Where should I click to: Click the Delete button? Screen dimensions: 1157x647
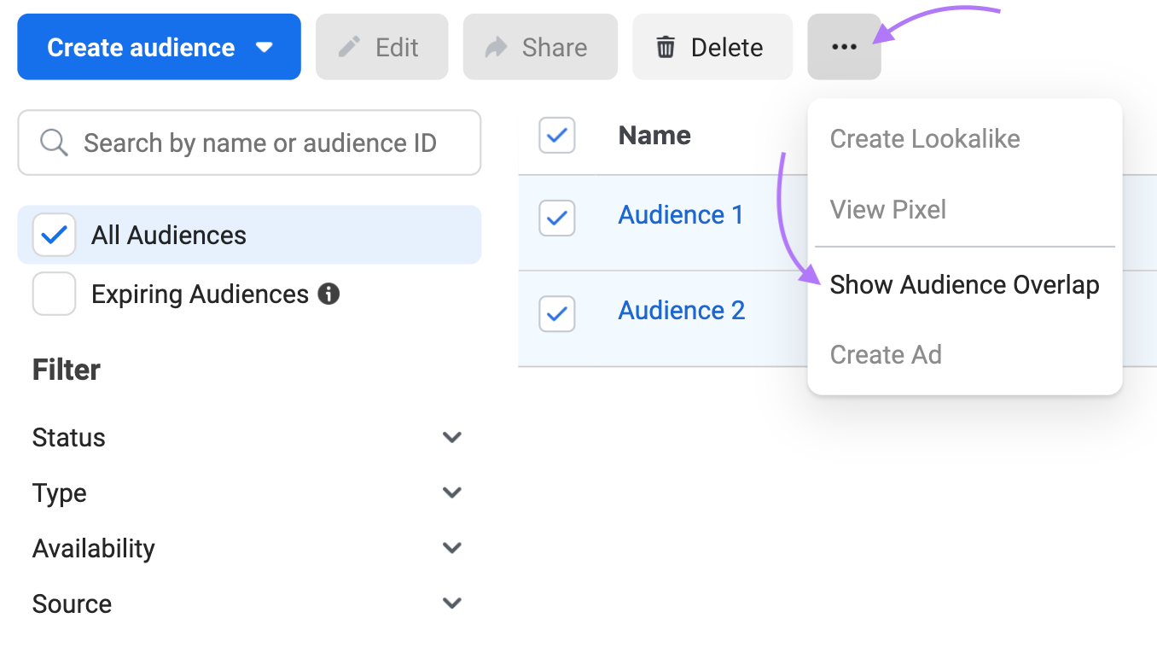712,47
